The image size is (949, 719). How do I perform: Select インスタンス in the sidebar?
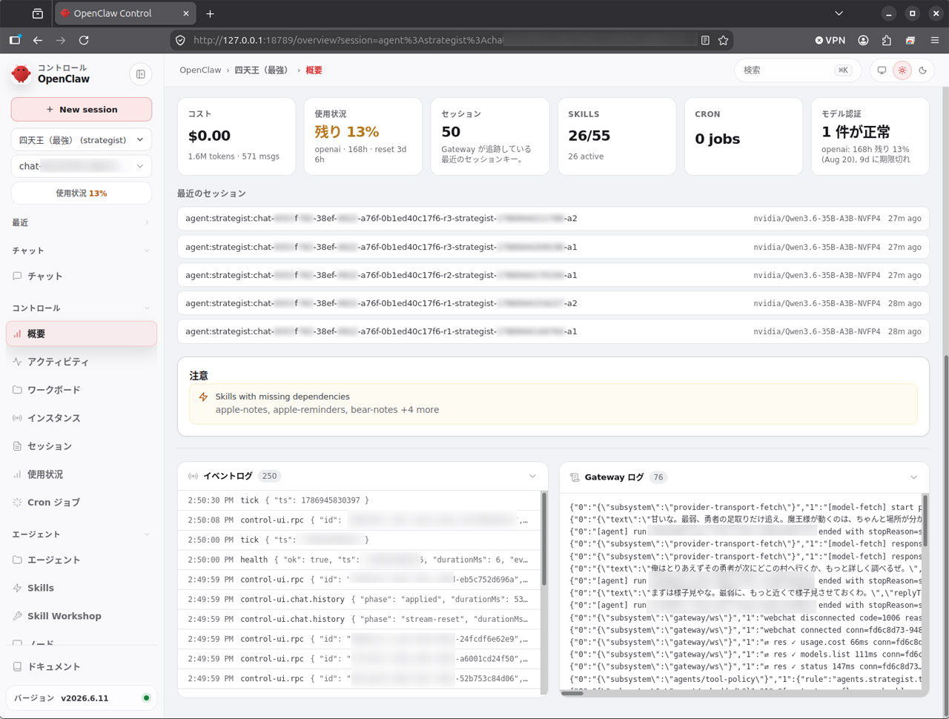(x=82, y=418)
